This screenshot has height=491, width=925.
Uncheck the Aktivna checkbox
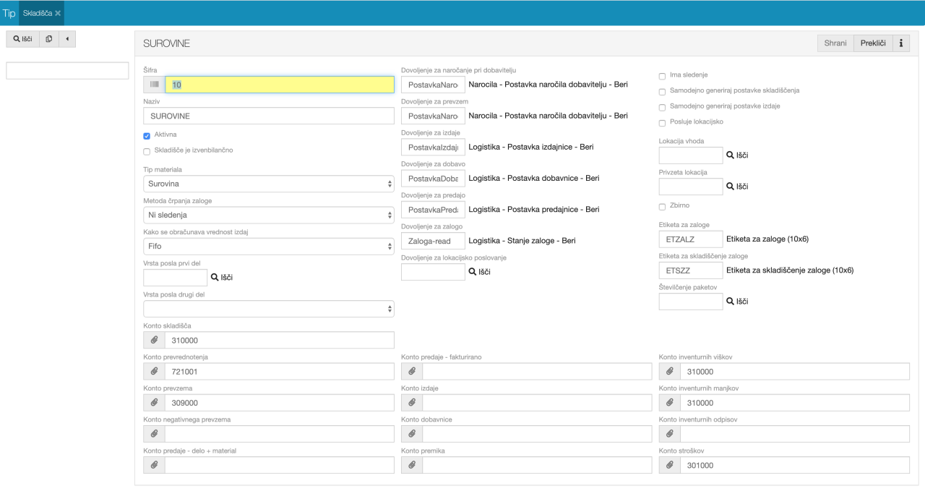[x=147, y=135]
